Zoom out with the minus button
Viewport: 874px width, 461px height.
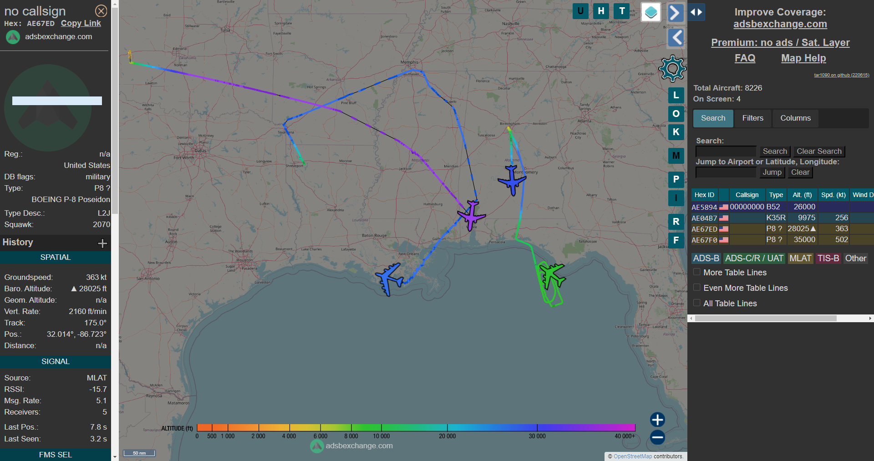tap(657, 438)
